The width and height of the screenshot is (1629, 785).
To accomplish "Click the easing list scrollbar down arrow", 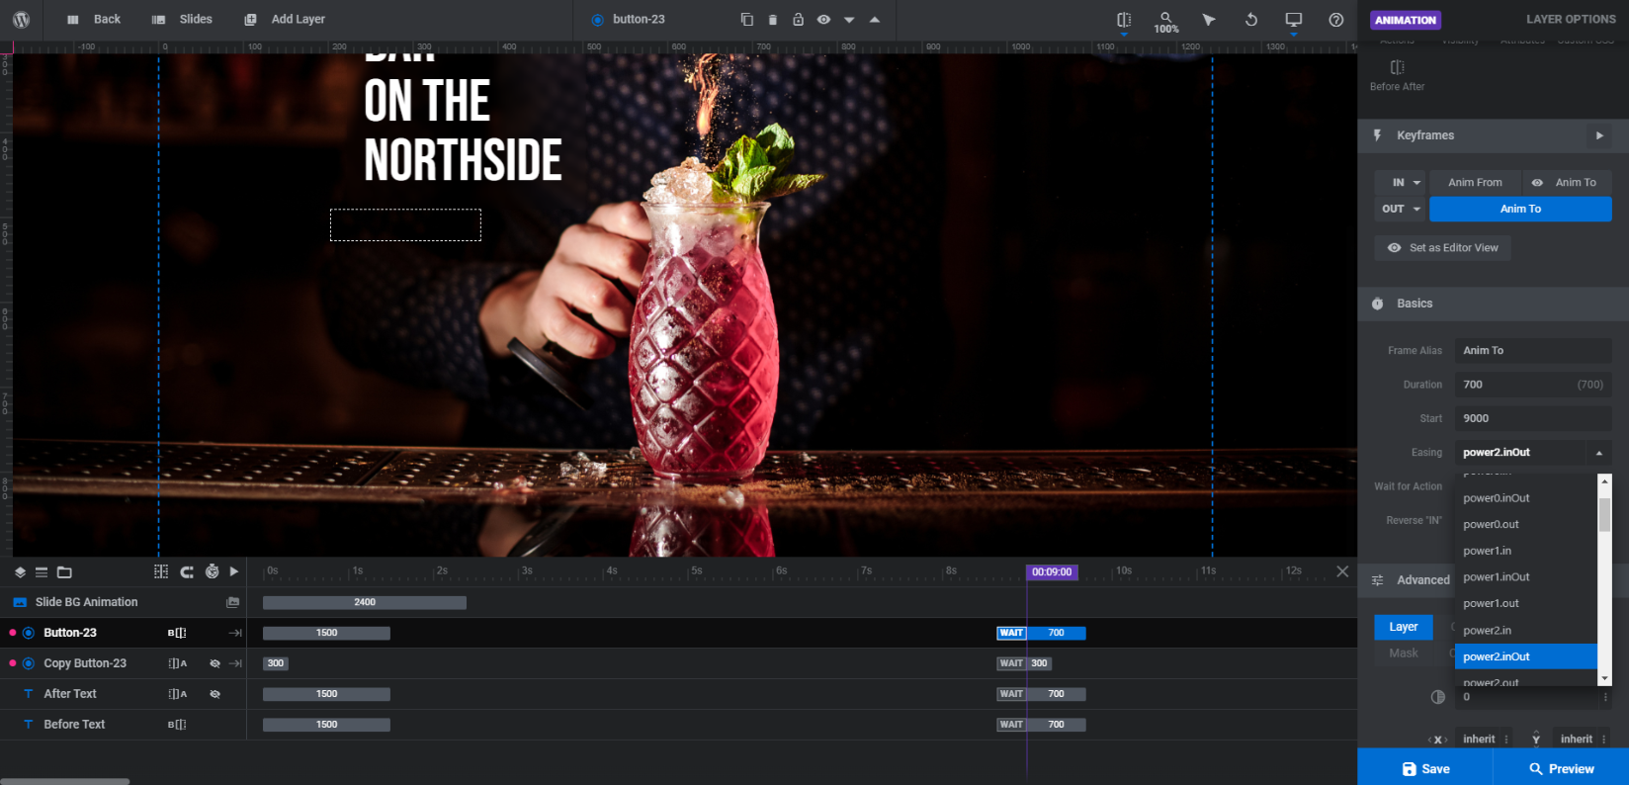I will tap(1604, 678).
